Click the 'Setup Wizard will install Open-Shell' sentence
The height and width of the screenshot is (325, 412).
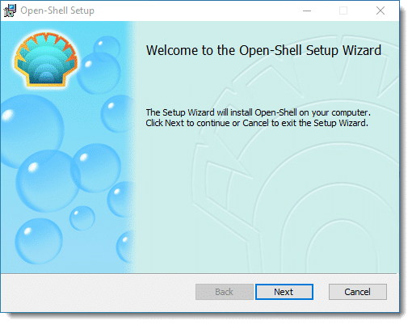(x=259, y=112)
